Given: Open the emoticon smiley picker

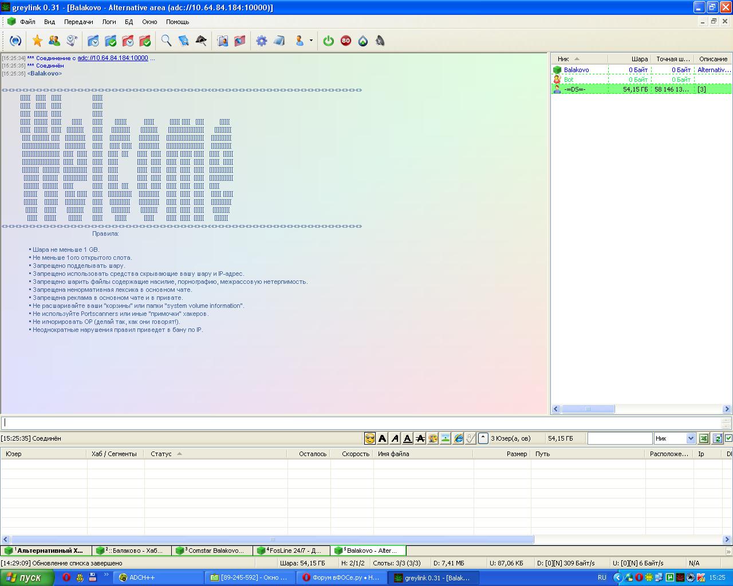Looking at the screenshot, I should pyautogui.click(x=370, y=438).
